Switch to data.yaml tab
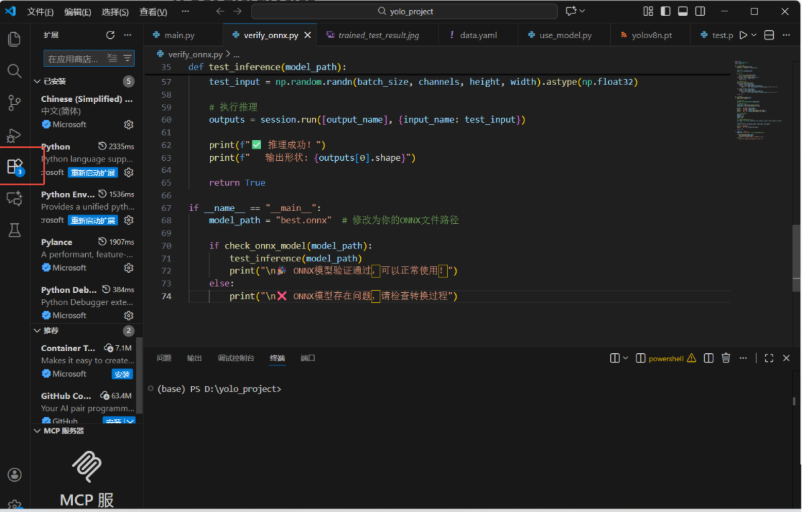This screenshot has width=802, height=512. click(x=478, y=36)
